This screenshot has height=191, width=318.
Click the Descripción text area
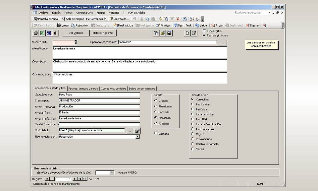pyautogui.click(x=140, y=65)
